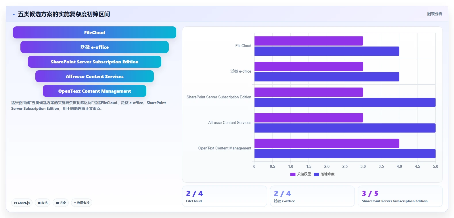Click FileCloud's purple 关键权重 bar
Screen dimensions: 454x218
tap(309, 41)
